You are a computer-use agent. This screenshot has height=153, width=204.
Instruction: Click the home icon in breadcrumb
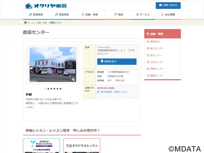coord(25,23)
